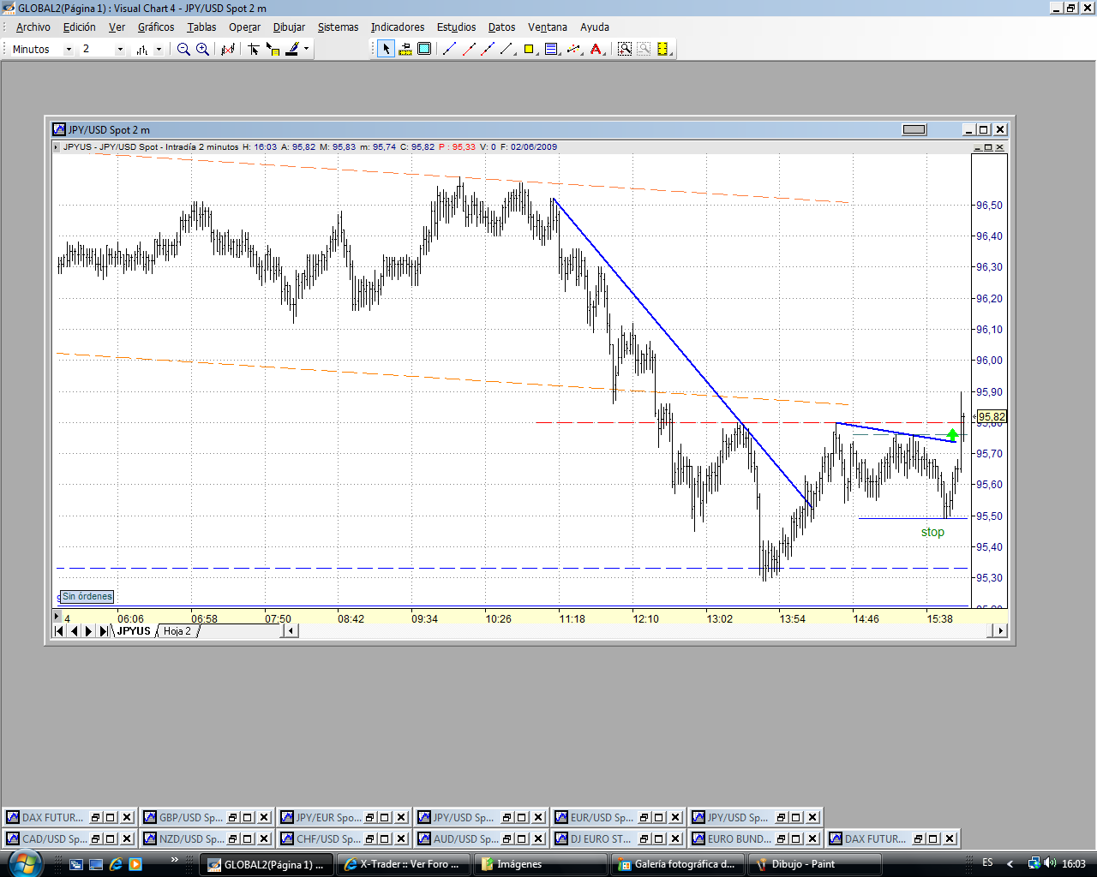Switch to X-Trader Ver Foro in taskbar
1097x877 pixels.
pyautogui.click(x=402, y=864)
